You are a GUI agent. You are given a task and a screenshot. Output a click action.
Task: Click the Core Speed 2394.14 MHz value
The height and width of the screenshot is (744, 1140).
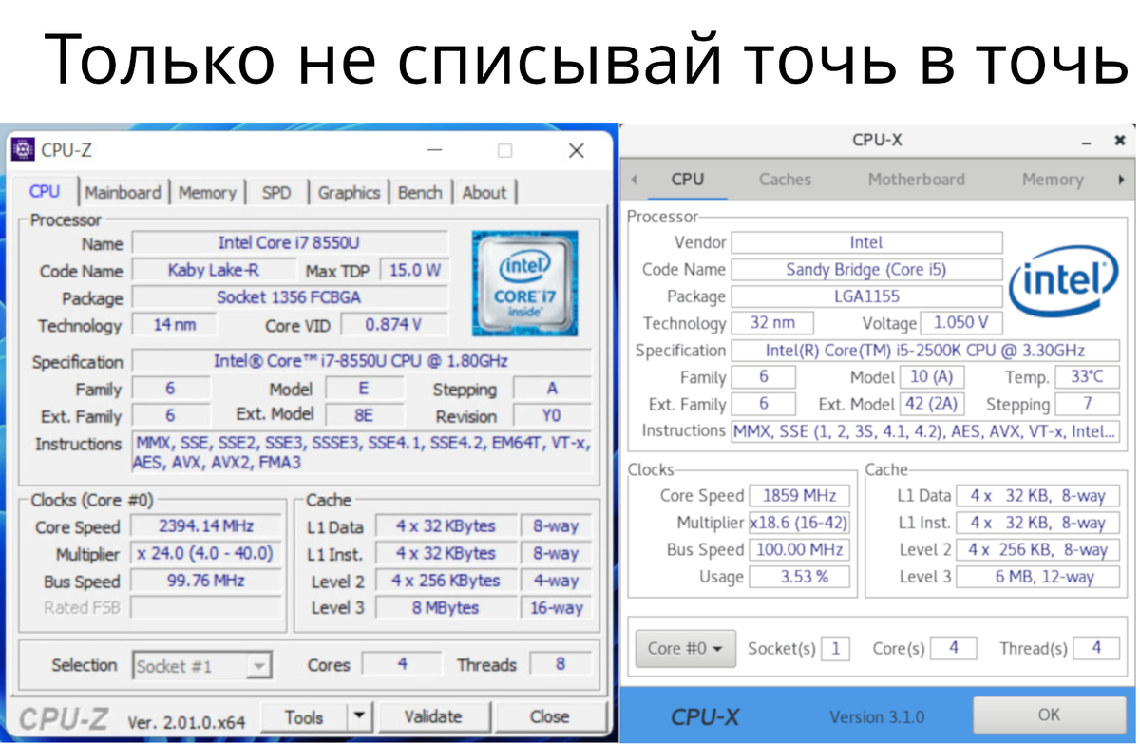206,526
